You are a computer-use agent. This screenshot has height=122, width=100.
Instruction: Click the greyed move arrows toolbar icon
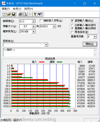[x=30, y=14]
